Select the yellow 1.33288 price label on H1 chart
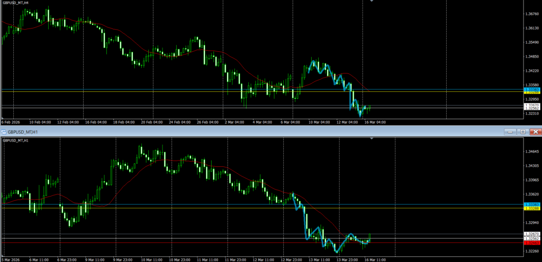 coord(531,209)
